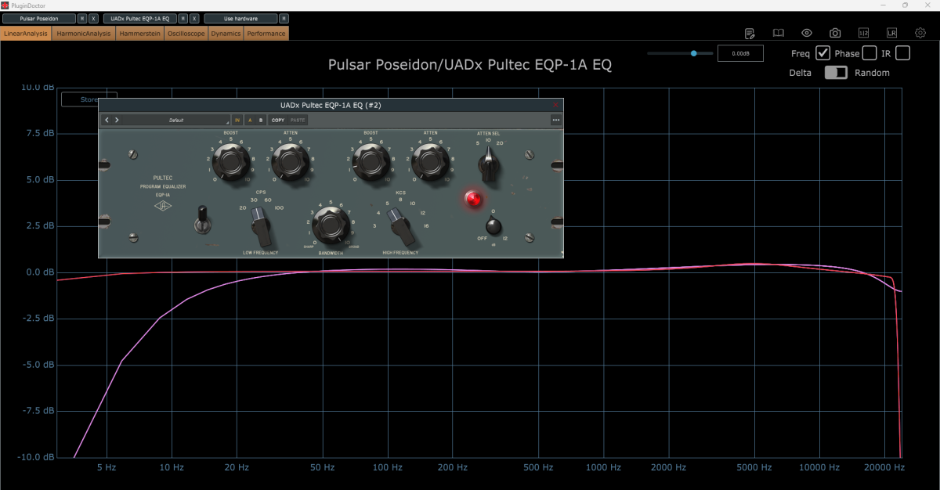Click the ATTEN SEL selector knob
940x490 pixels.
[x=489, y=164]
